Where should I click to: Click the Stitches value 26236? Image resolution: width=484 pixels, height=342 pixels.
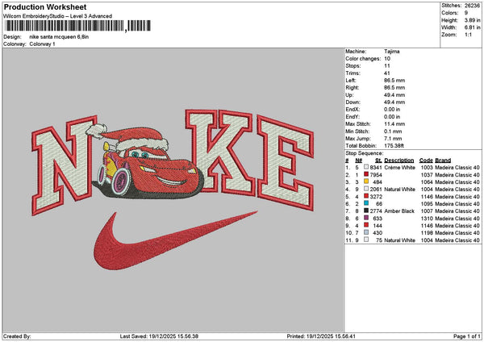[472, 6]
